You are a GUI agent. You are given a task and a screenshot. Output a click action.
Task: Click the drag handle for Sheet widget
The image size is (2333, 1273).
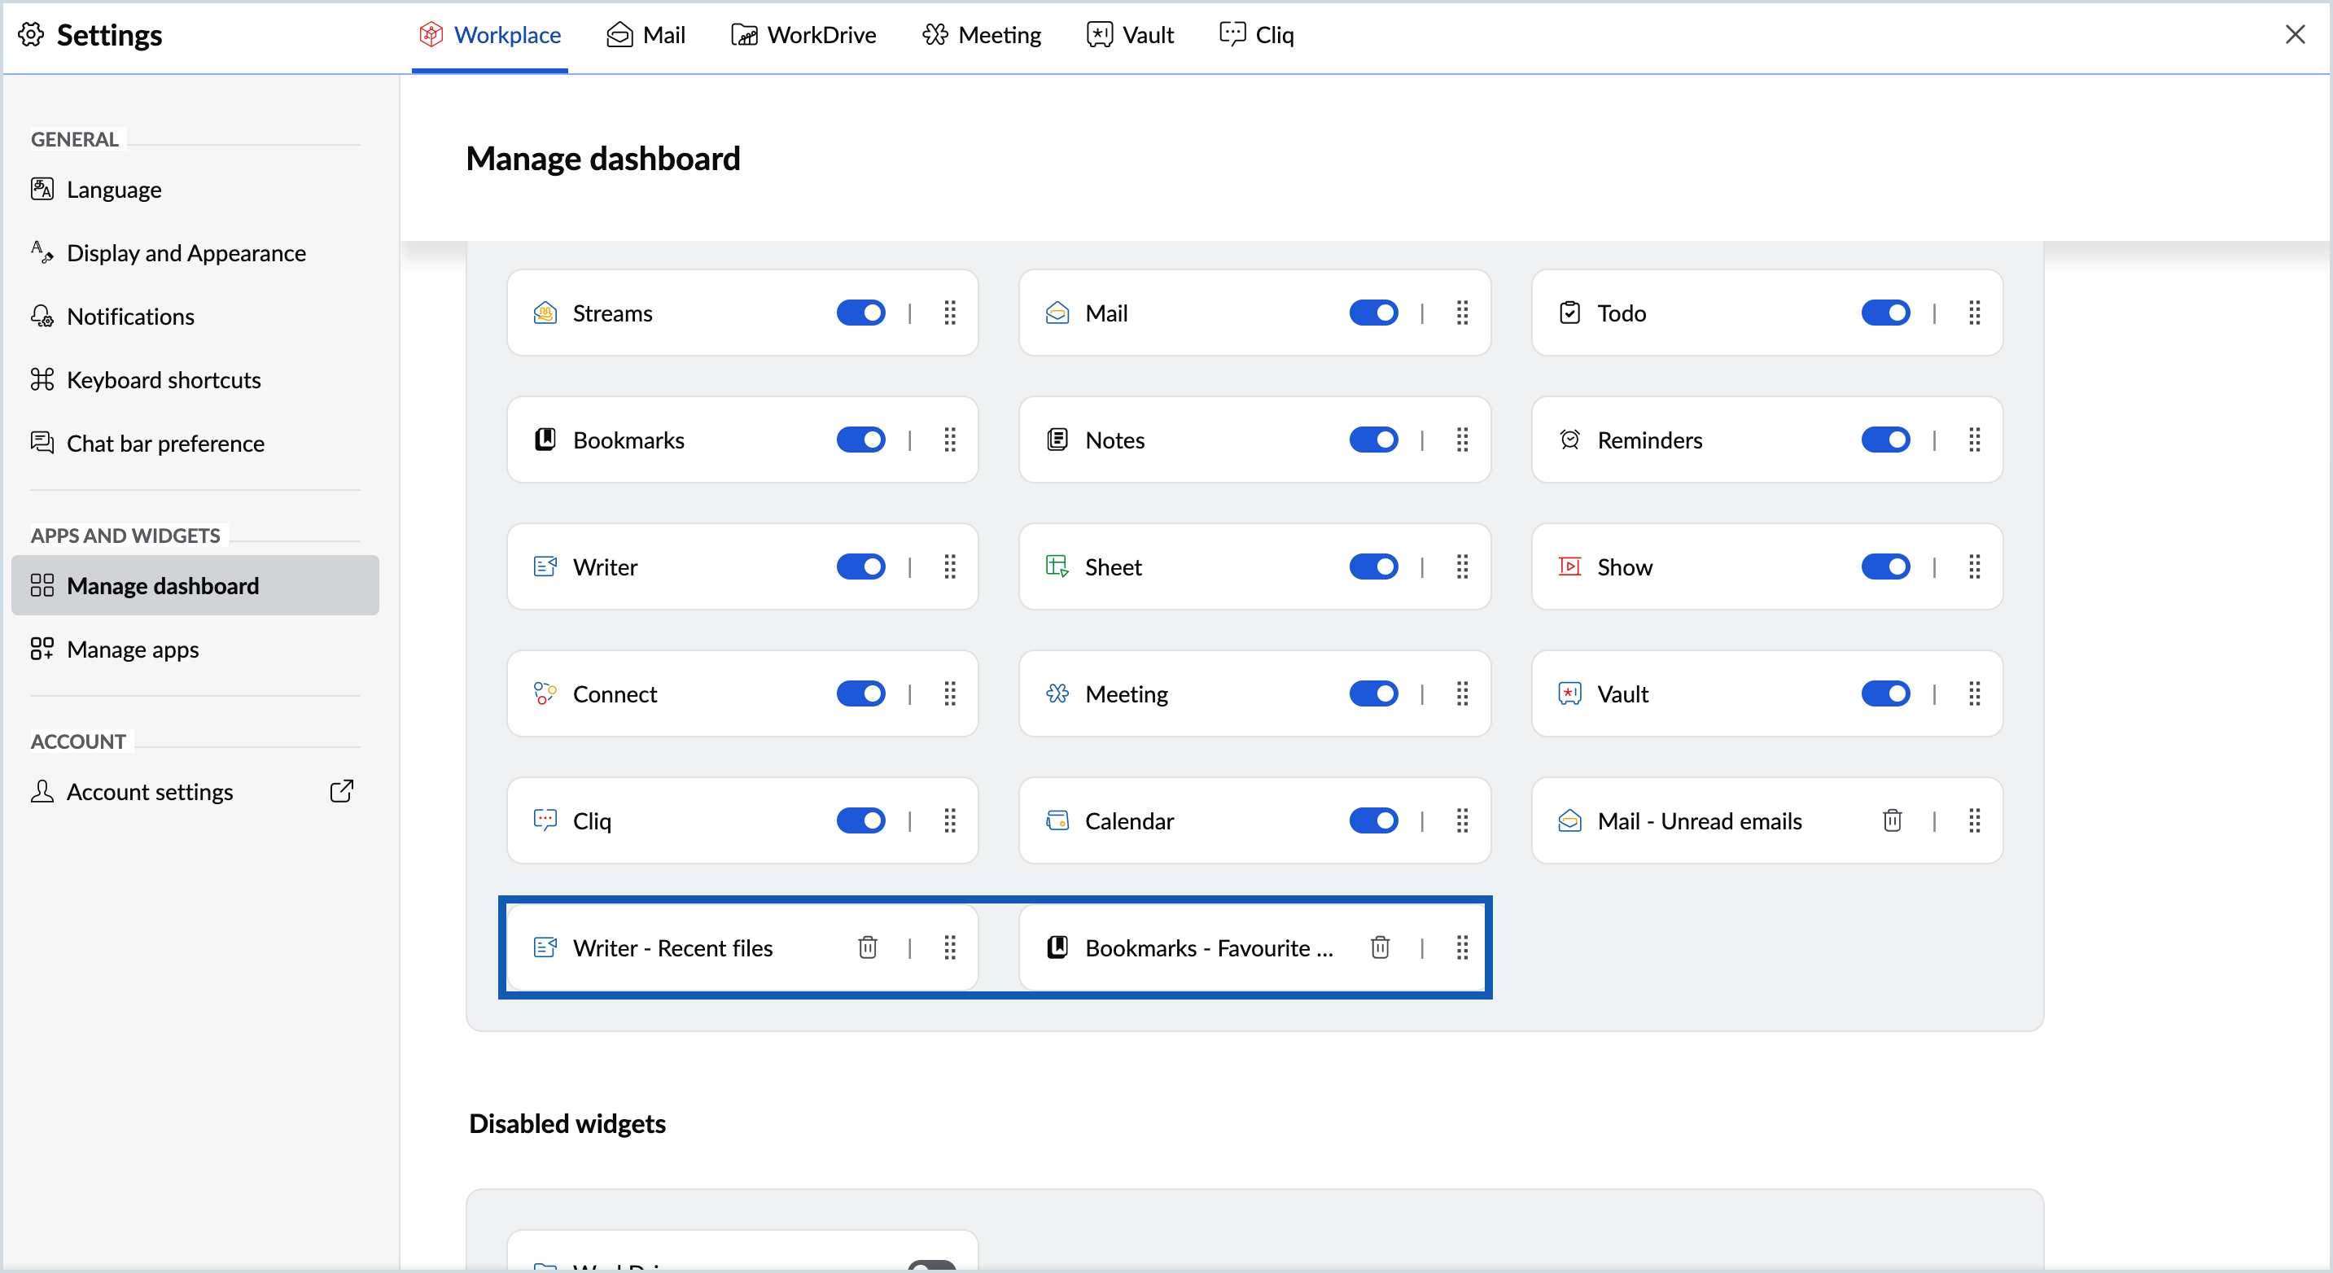(x=1462, y=567)
